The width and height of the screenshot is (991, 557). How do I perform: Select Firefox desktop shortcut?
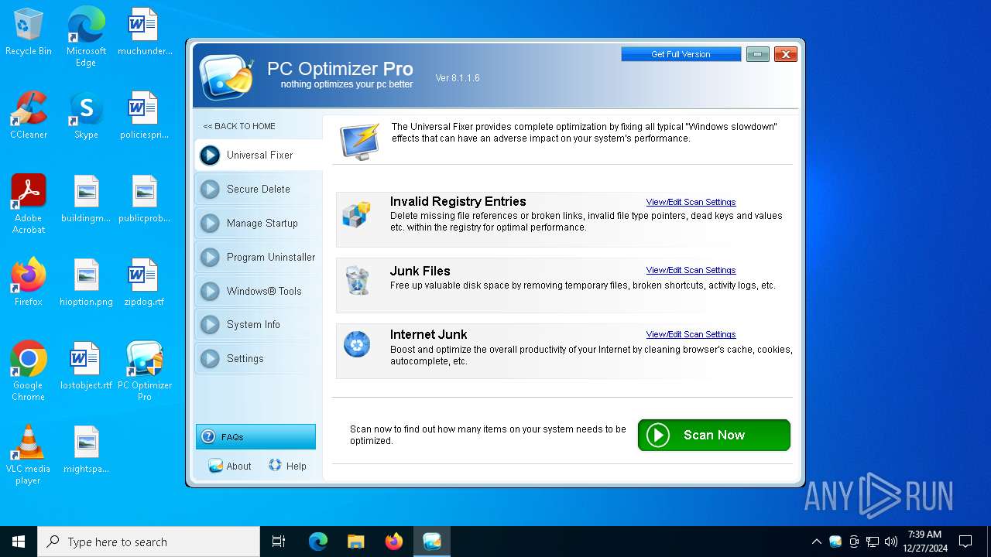click(29, 282)
